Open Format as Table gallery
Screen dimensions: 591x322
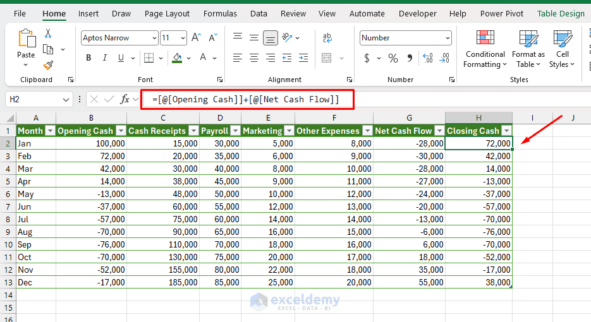coord(528,49)
